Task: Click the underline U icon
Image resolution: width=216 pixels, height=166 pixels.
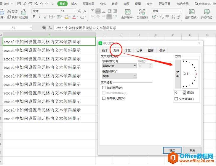Action: (x=45, y=17)
